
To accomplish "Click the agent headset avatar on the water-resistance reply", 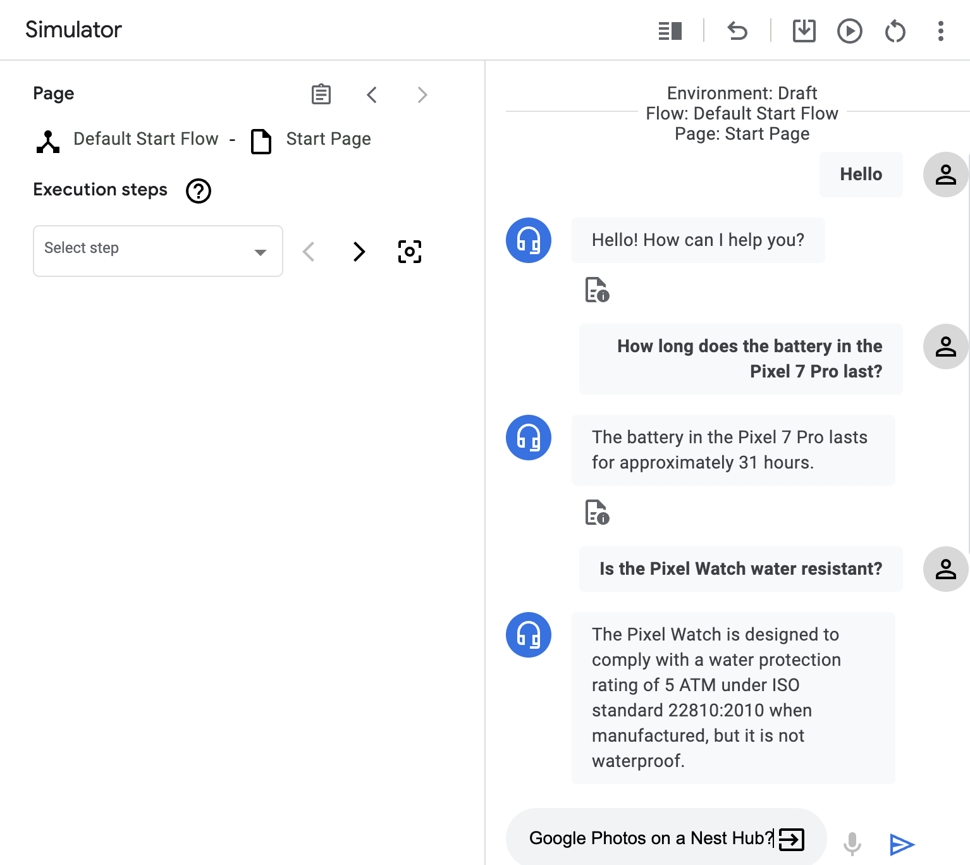I will pos(528,635).
